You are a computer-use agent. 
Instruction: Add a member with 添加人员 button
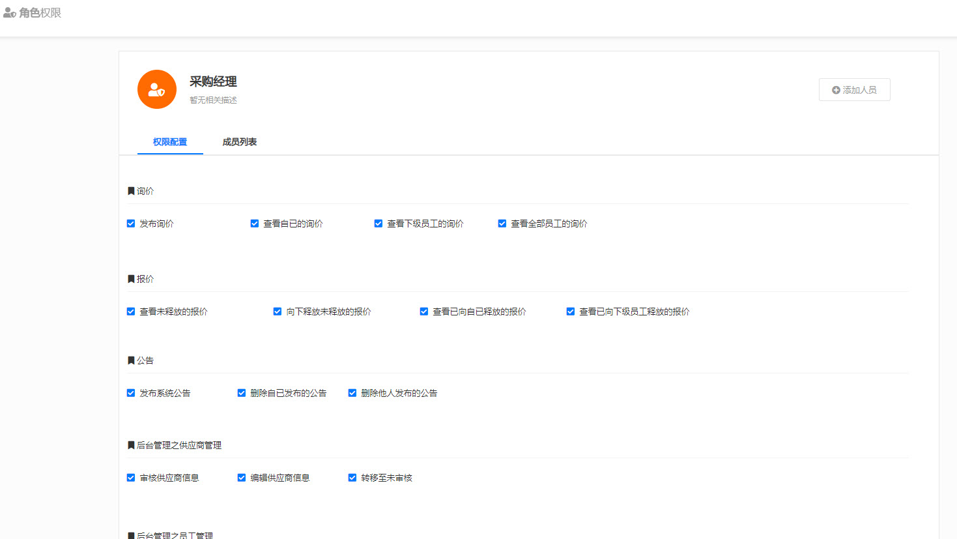[854, 90]
